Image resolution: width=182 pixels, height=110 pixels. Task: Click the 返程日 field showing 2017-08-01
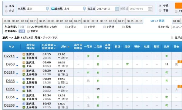(140, 9)
